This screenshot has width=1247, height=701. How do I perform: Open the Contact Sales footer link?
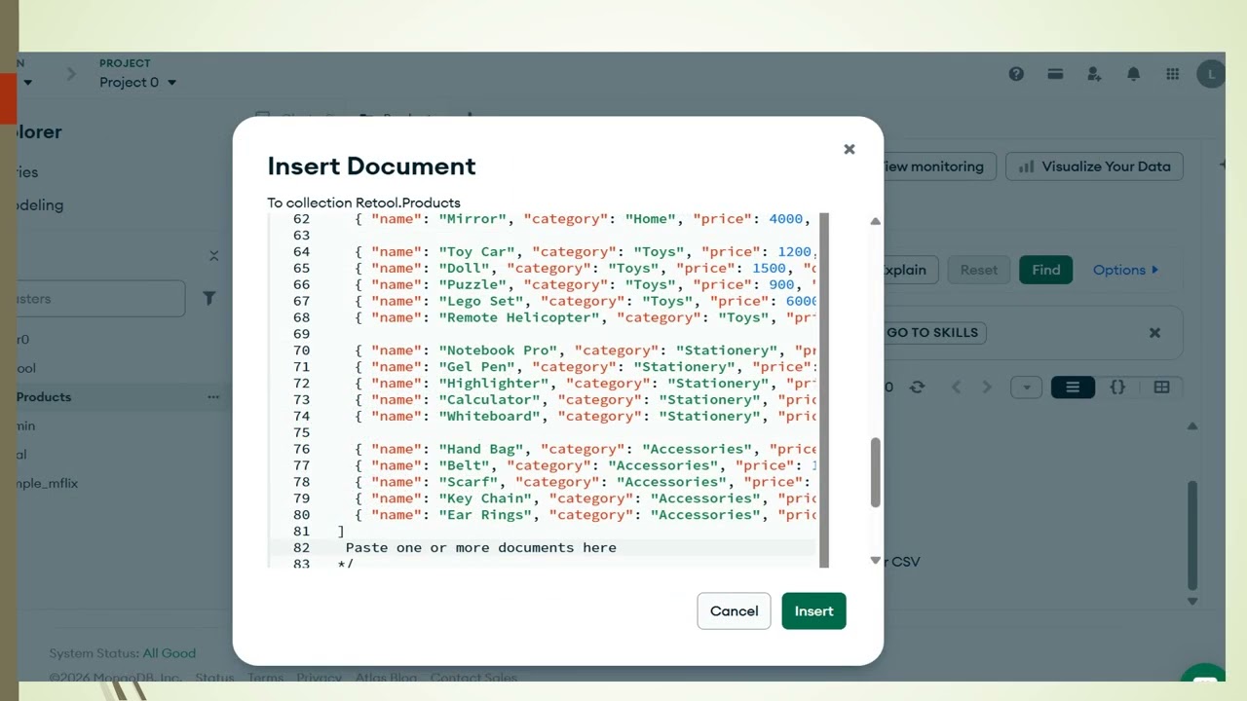point(473,678)
